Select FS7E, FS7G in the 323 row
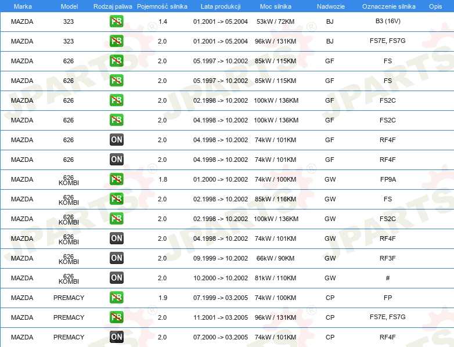Screen dimensions: 454x347 tap(387, 41)
